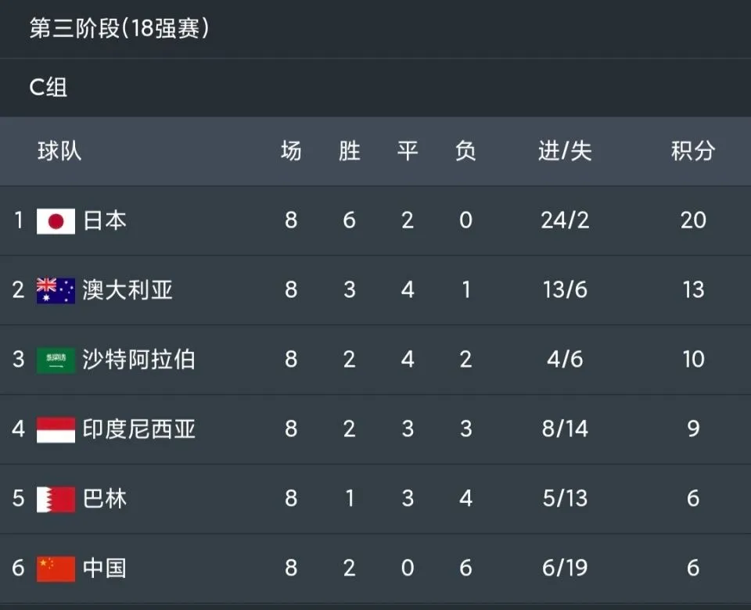
Task: Sort by 进/失 column header
Action: pyautogui.click(x=565, y=151)
